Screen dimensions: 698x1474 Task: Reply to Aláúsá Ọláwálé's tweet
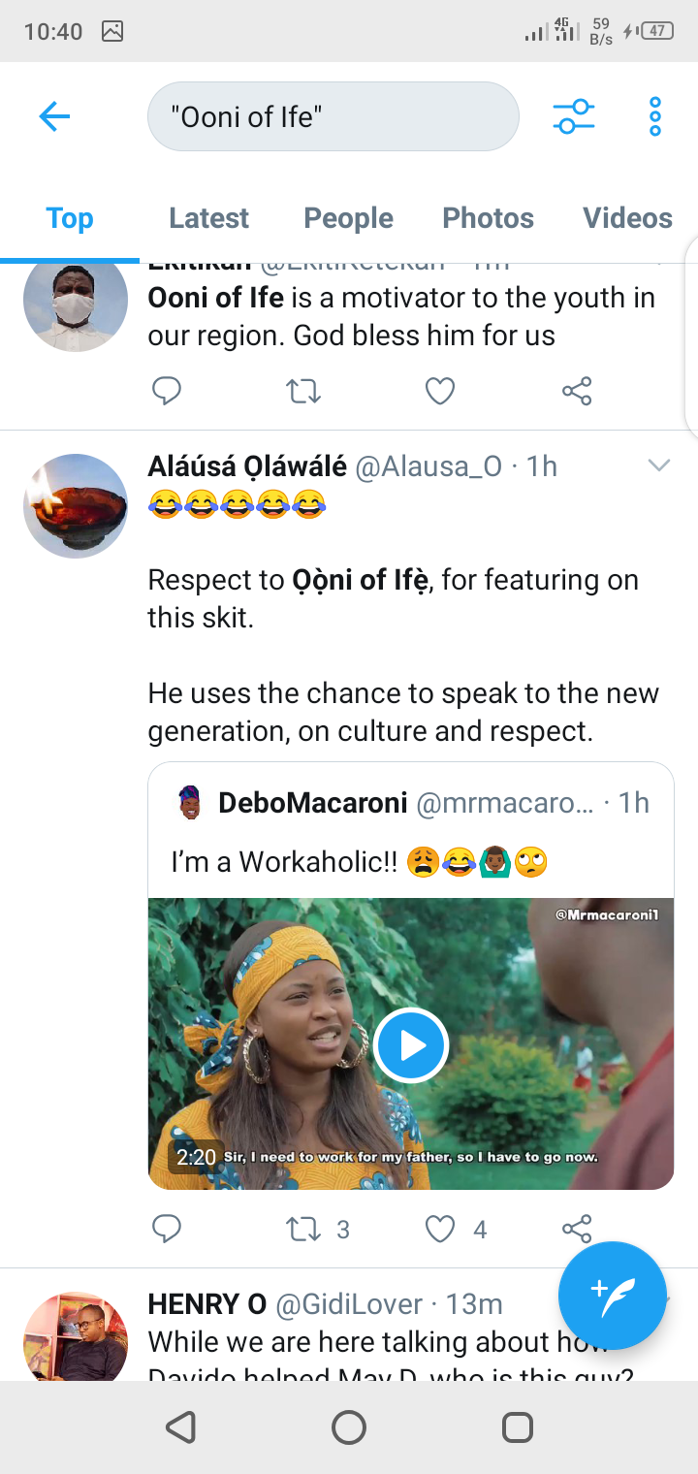167,1229
